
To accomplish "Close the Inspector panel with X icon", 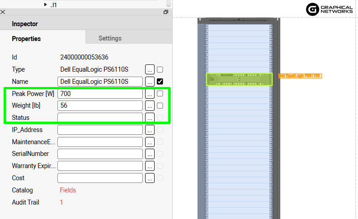I will (4, 12).
